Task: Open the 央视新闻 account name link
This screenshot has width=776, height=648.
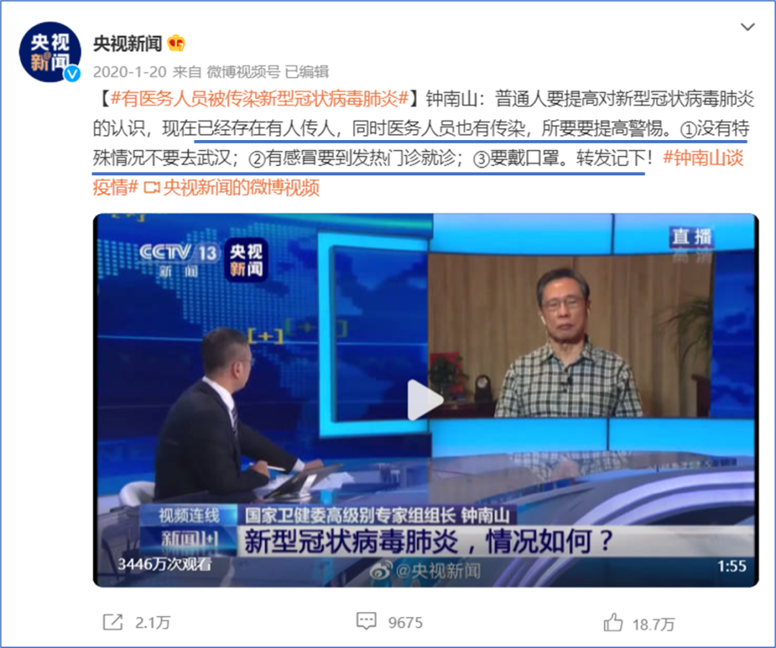Action: [x=128, y=44]
